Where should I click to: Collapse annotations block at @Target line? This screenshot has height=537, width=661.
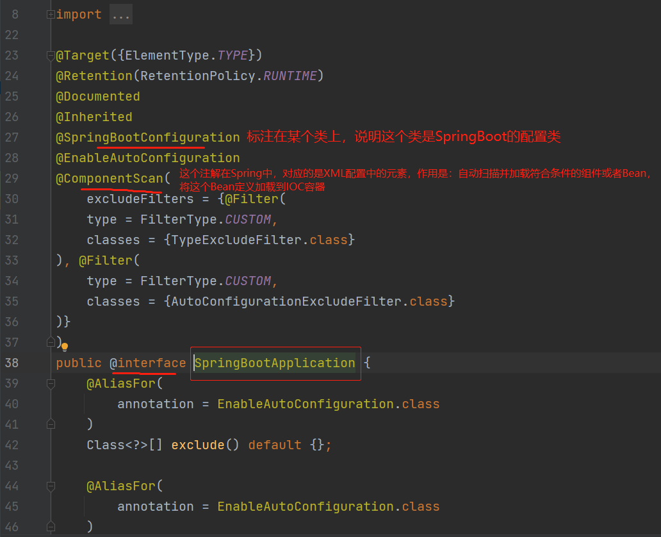click(51, 56)
